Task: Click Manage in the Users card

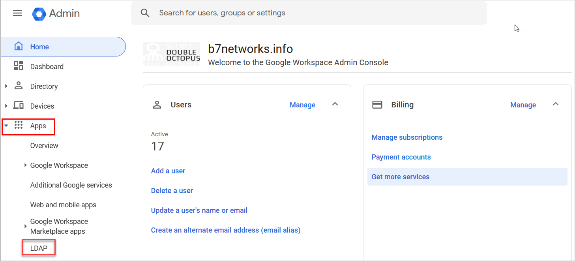Action: (302, 105)
